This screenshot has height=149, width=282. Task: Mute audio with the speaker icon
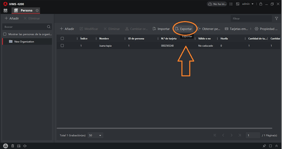(25, 146)
